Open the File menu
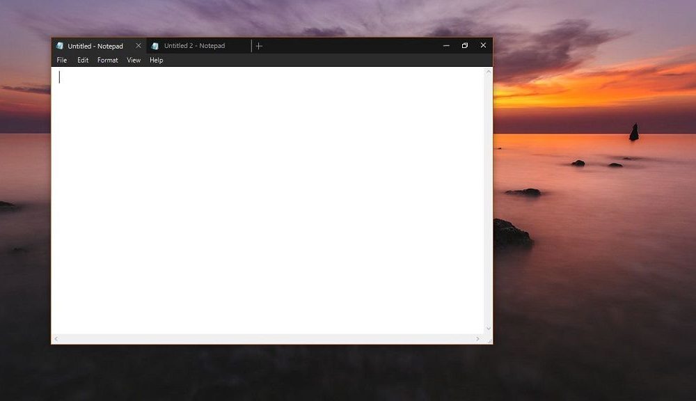This screenshot has width=696, height=401. click(x=62, y=61)
